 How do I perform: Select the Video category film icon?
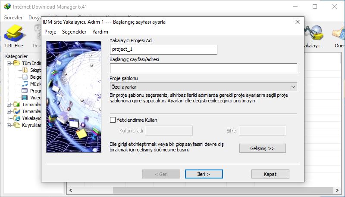coord(25,97)
